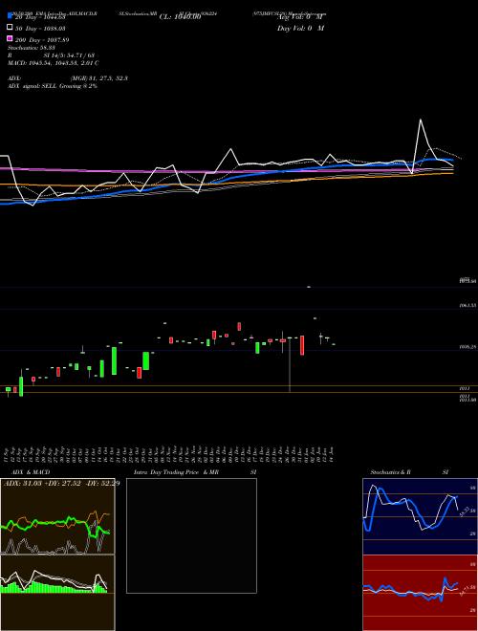Click the empty Intra Day Trading Price panel

pos(191,535)
